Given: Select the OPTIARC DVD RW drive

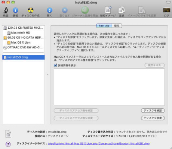Looking at the screenshot, I should (24, 47).
